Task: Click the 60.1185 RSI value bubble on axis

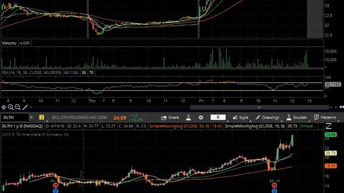Action: coord(333,84)
